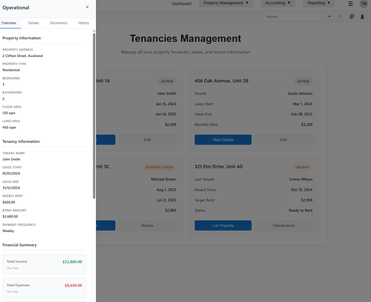
Task: Expand the Reporting dropdown
Action: coord(319,3)
